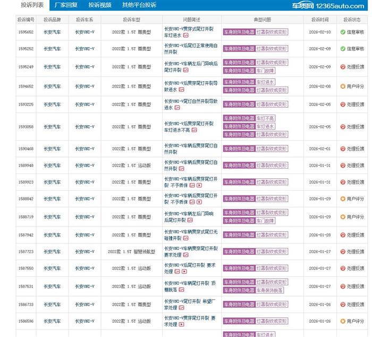Open image icon for complaint 1595652
The width and height of the screenshot is (372, 337).
click(185, 36)
